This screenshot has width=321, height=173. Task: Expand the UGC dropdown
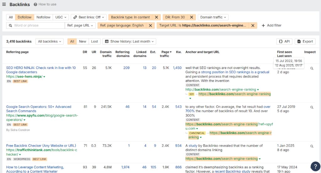[x=61, y=17]
